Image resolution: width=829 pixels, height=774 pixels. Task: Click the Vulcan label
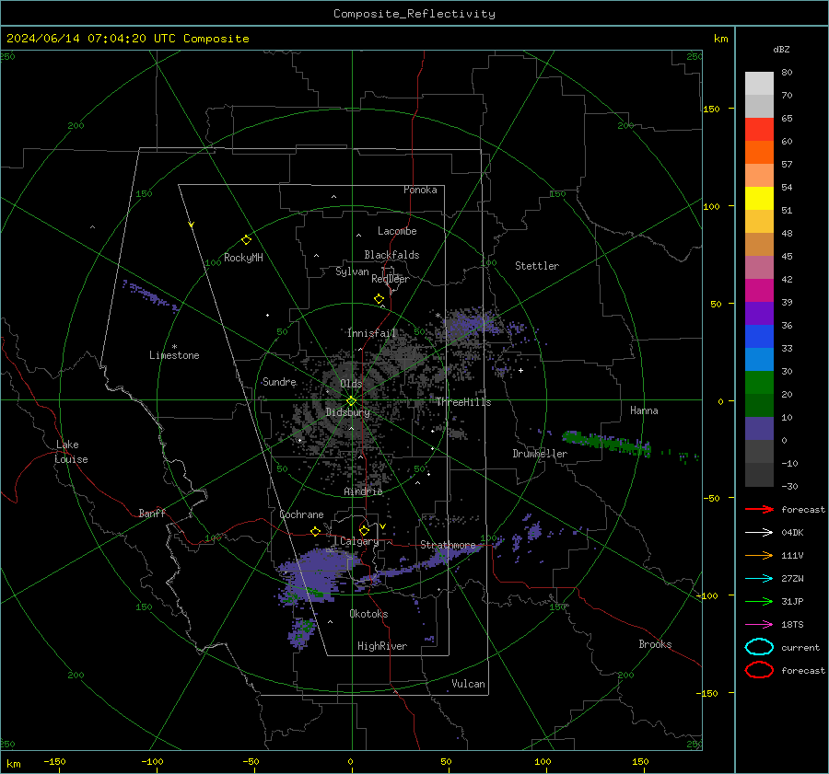pos(468,684)
